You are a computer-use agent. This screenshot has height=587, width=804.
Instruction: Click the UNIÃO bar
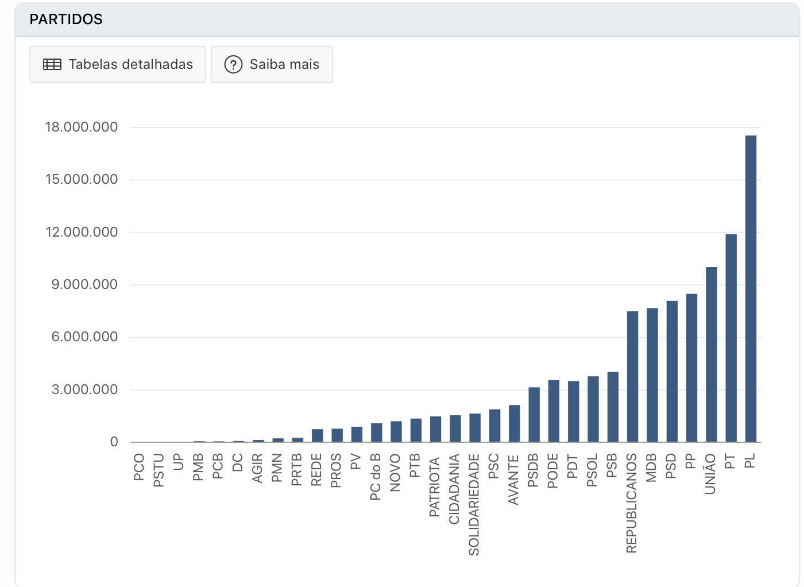pyautogui.click(x=712, y=354)
